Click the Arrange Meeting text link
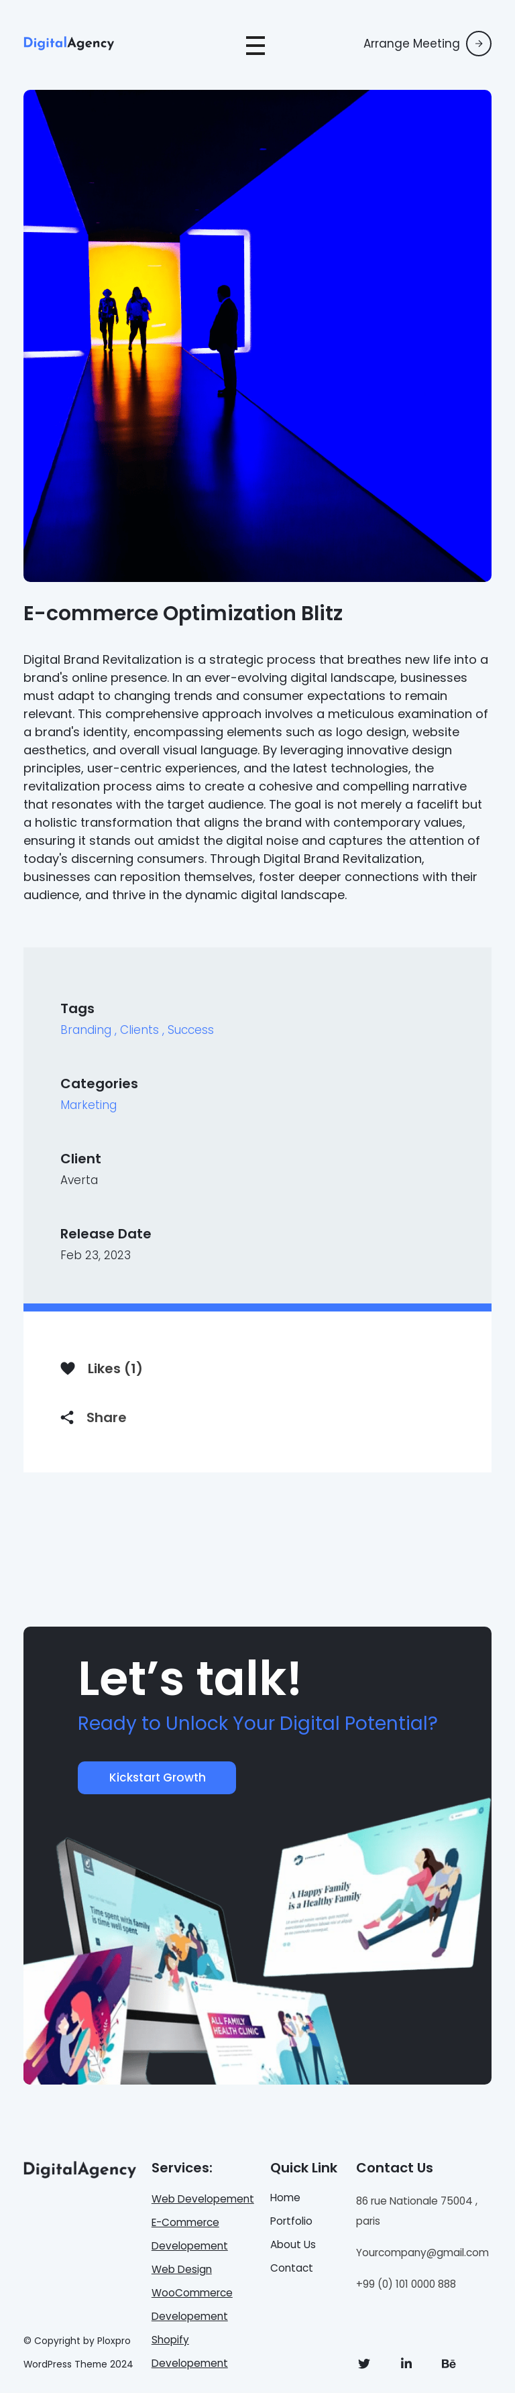This screenshot has height=2393, width=515. (x=411, y=44)
